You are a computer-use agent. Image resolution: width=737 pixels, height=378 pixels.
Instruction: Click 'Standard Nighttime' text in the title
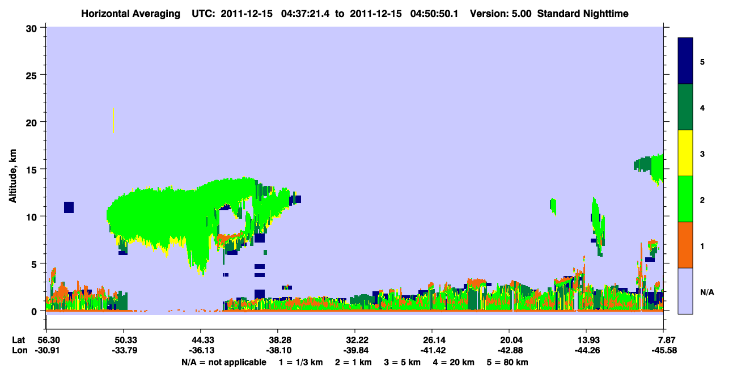[x=583, y=13]
